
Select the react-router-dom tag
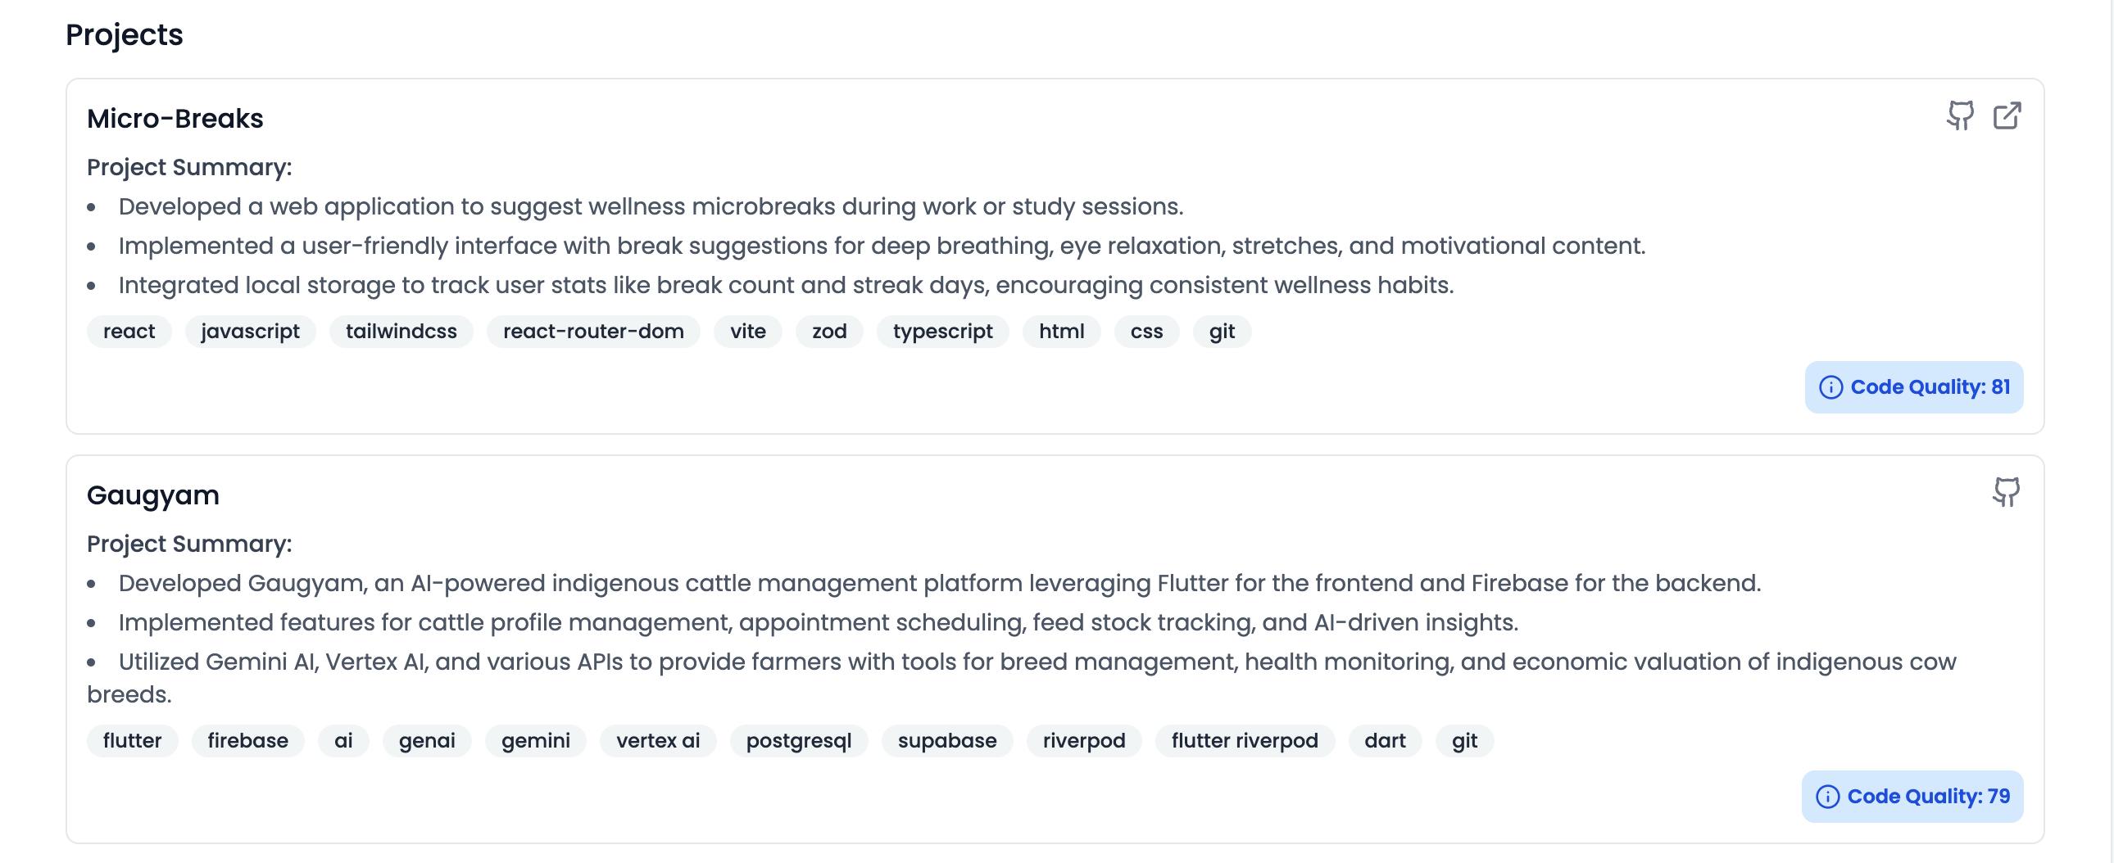pos(592,332)
